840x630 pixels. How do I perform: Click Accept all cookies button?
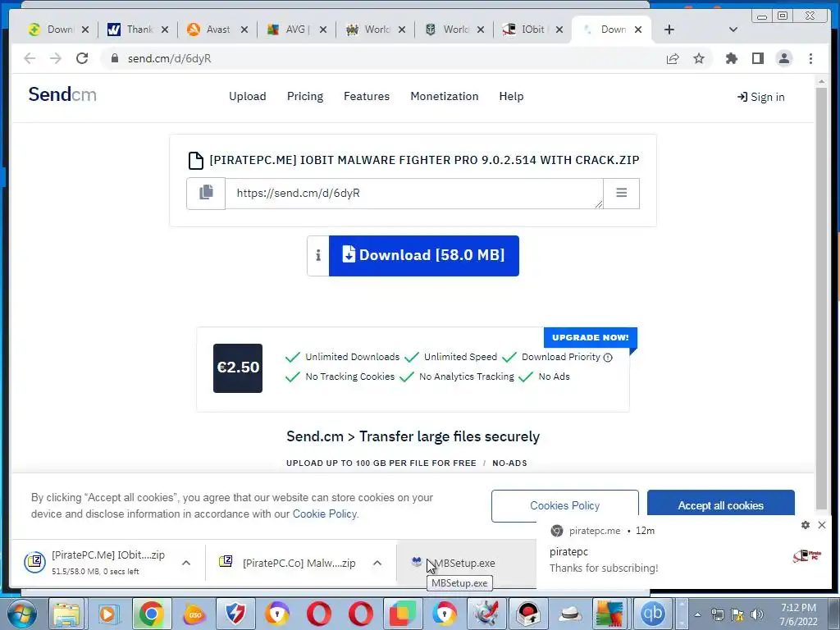(x=720, y=505)
